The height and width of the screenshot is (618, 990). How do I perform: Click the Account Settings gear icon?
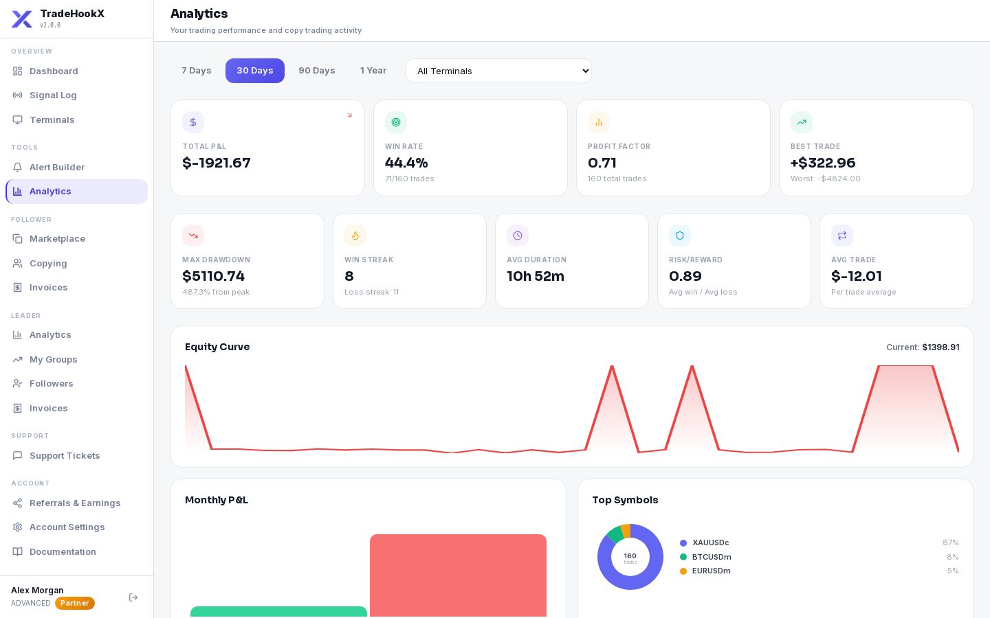tap(18, 527)
